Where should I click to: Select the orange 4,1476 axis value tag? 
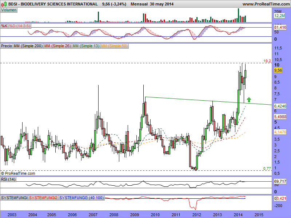coord(280,132)
